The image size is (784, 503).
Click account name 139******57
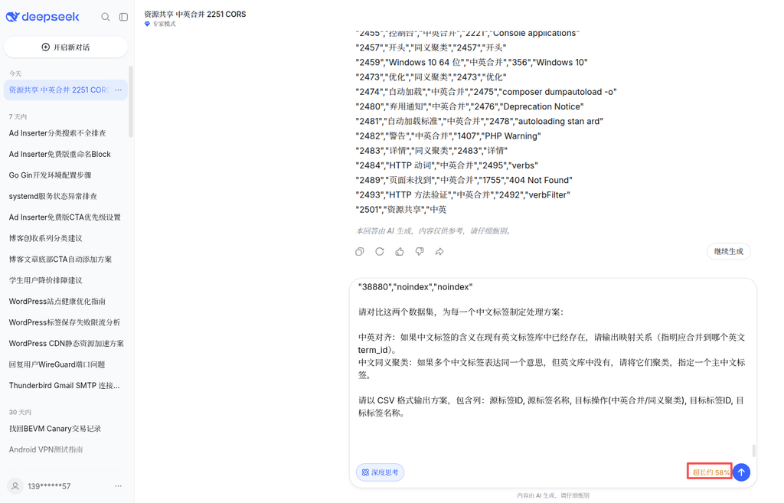tap(49, 486)
